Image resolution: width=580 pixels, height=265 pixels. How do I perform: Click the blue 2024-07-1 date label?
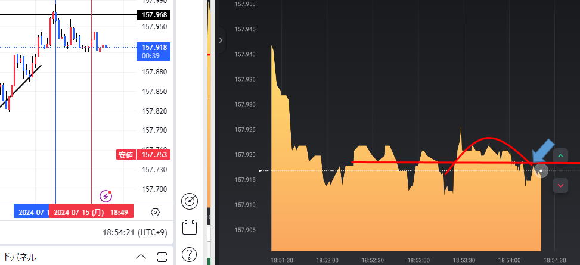coord(32,212)
